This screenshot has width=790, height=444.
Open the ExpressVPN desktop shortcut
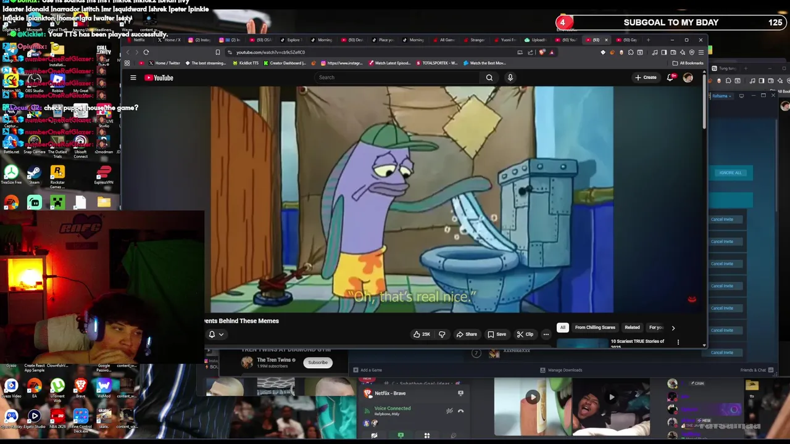pos(104,175)
